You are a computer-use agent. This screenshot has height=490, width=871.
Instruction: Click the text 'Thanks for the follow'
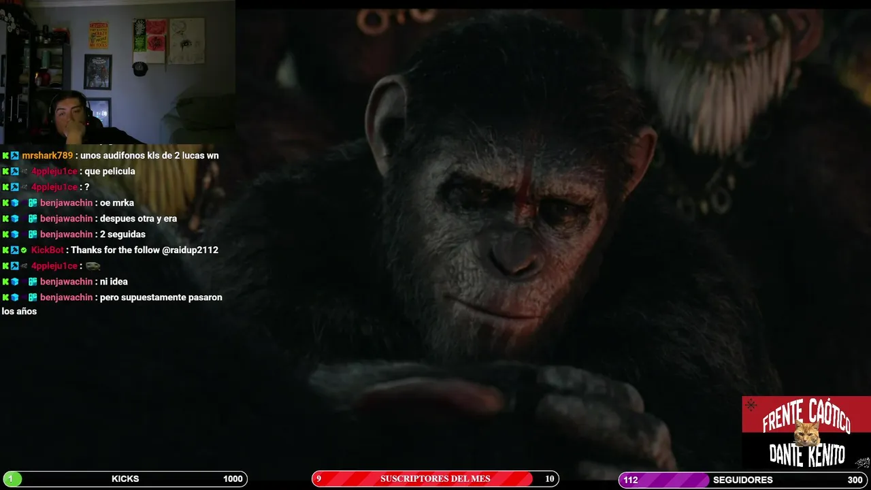pyautogui.click(x=115, y=250)
